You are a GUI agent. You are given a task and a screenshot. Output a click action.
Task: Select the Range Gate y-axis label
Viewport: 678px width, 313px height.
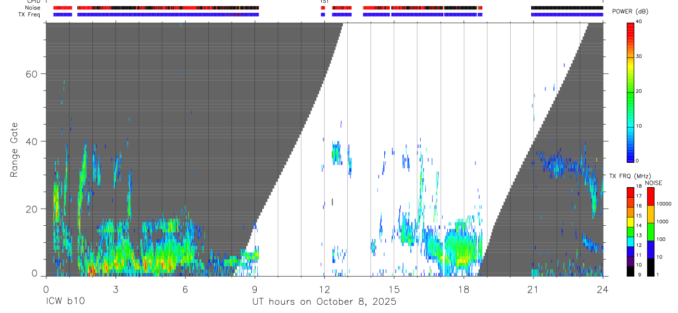[x=14, y=150]
